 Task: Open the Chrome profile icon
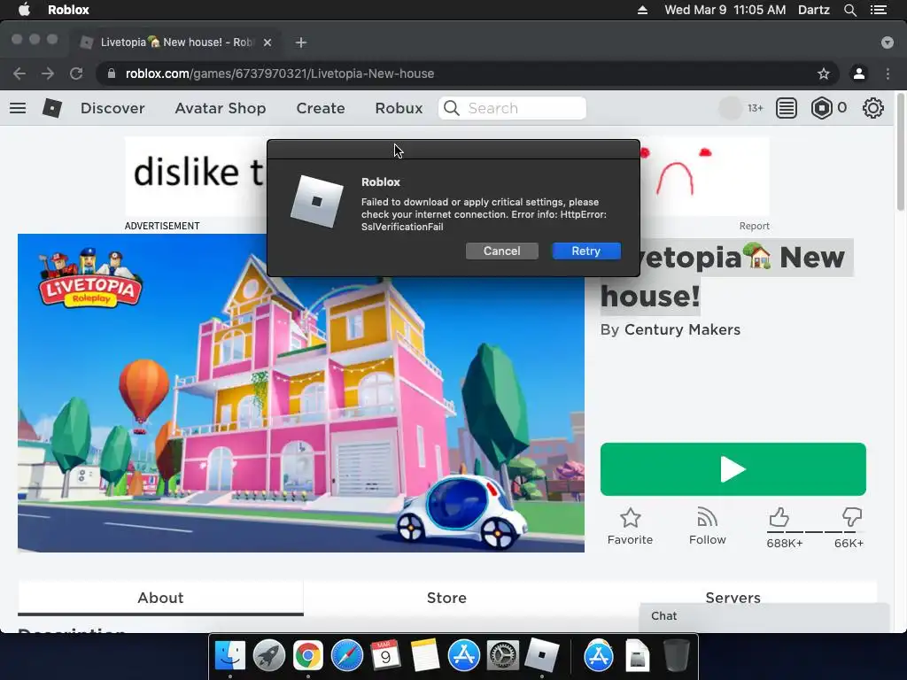coord(859,73)
